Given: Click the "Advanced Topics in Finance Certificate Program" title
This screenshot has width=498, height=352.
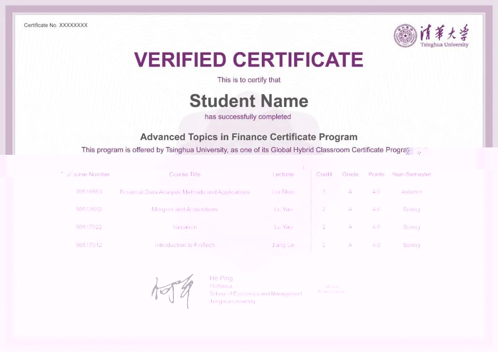Looking at the screenshot, I should pyautogui.click(x=249, y=137).
